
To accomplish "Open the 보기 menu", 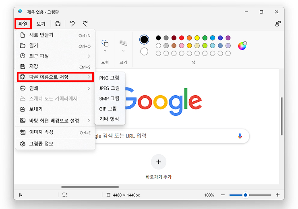I will coord(41,24).
